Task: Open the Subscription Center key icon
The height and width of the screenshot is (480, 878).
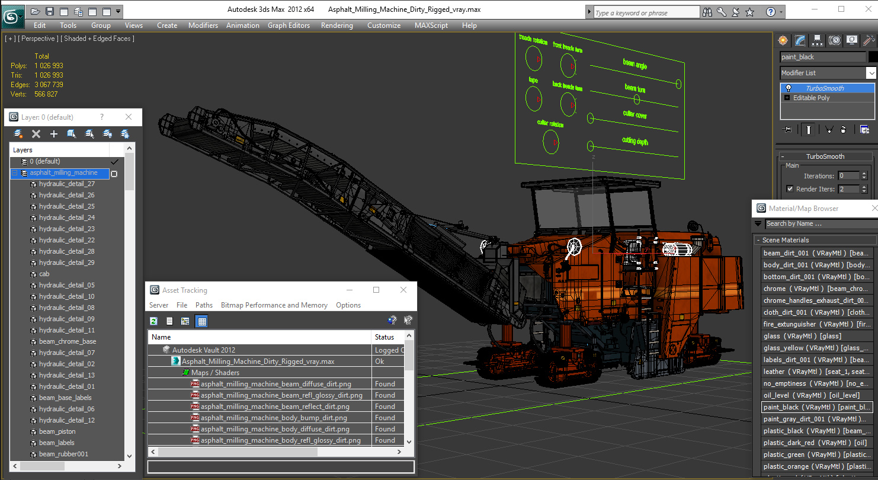Action: pos(722,12)
